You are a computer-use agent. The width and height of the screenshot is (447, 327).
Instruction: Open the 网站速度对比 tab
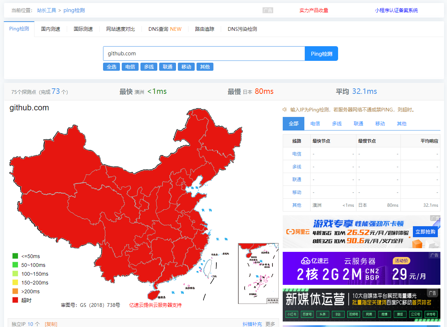[121, 29]
